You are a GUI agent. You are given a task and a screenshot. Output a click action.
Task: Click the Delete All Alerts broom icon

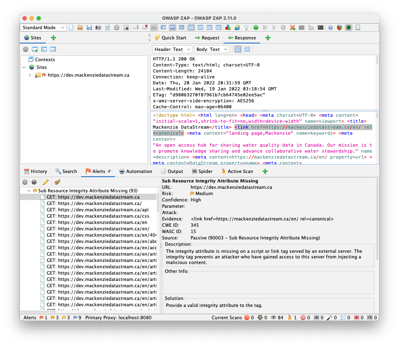57,182
